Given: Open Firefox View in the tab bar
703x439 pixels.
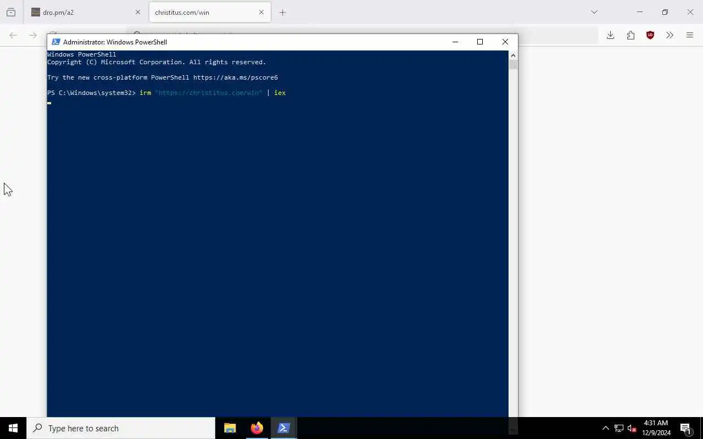Looking at the screenshot, I should [x=11, y=12].
